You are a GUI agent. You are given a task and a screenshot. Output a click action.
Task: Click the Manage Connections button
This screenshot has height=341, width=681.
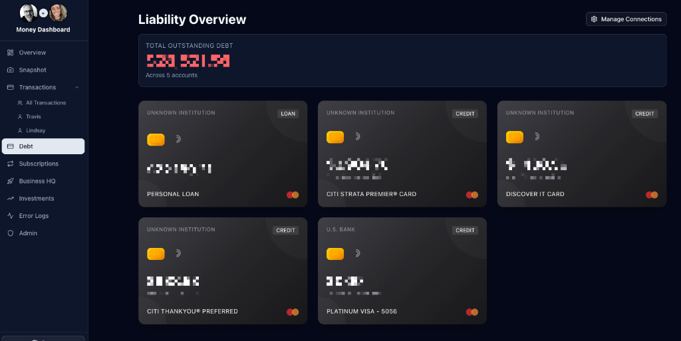626,19
